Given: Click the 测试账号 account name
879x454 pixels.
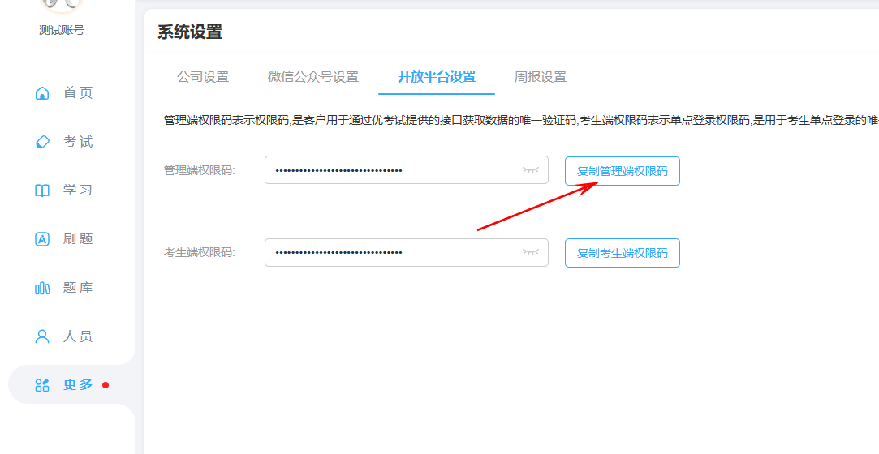Looking at the screenshot, I should click(62, 30).
